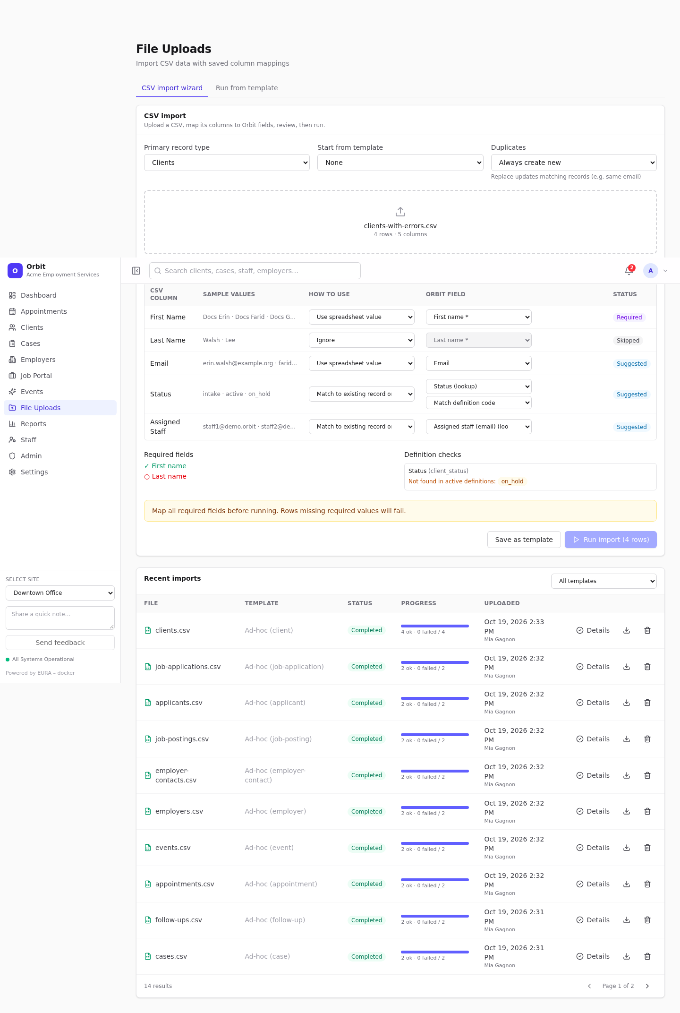Go to previous page of imports

(589, 986)
